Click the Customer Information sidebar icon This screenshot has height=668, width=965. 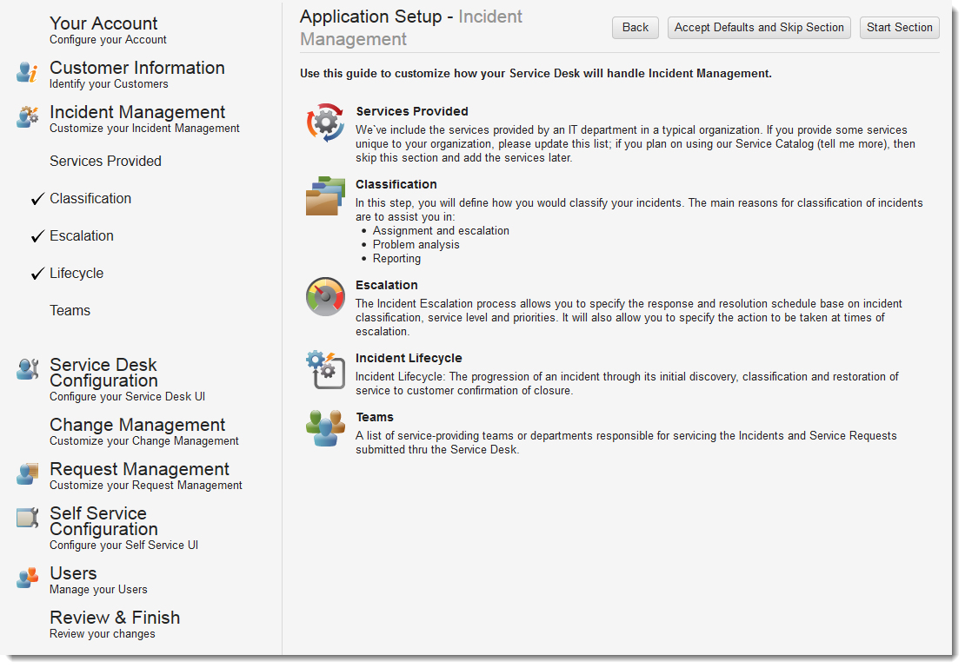click(28, 73)
